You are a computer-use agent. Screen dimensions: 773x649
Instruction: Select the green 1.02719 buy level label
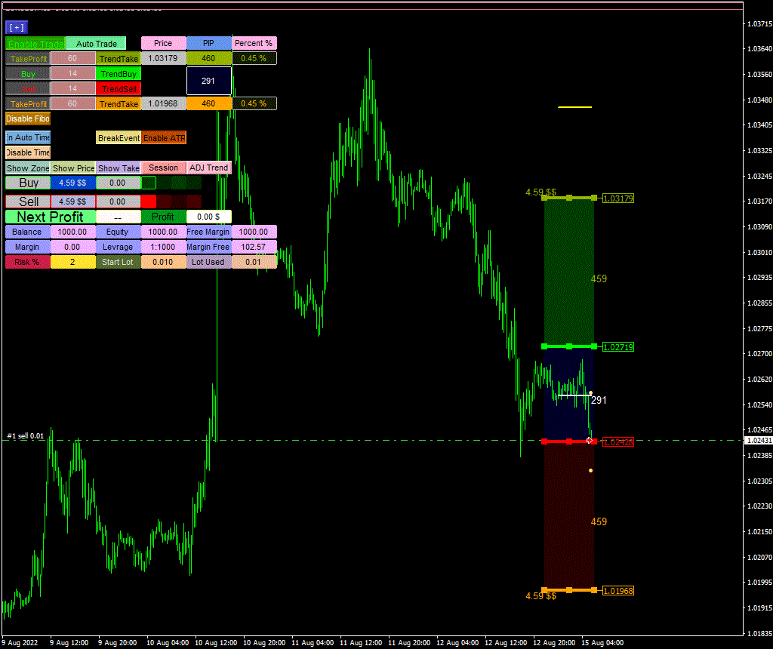tap(618, 347)
